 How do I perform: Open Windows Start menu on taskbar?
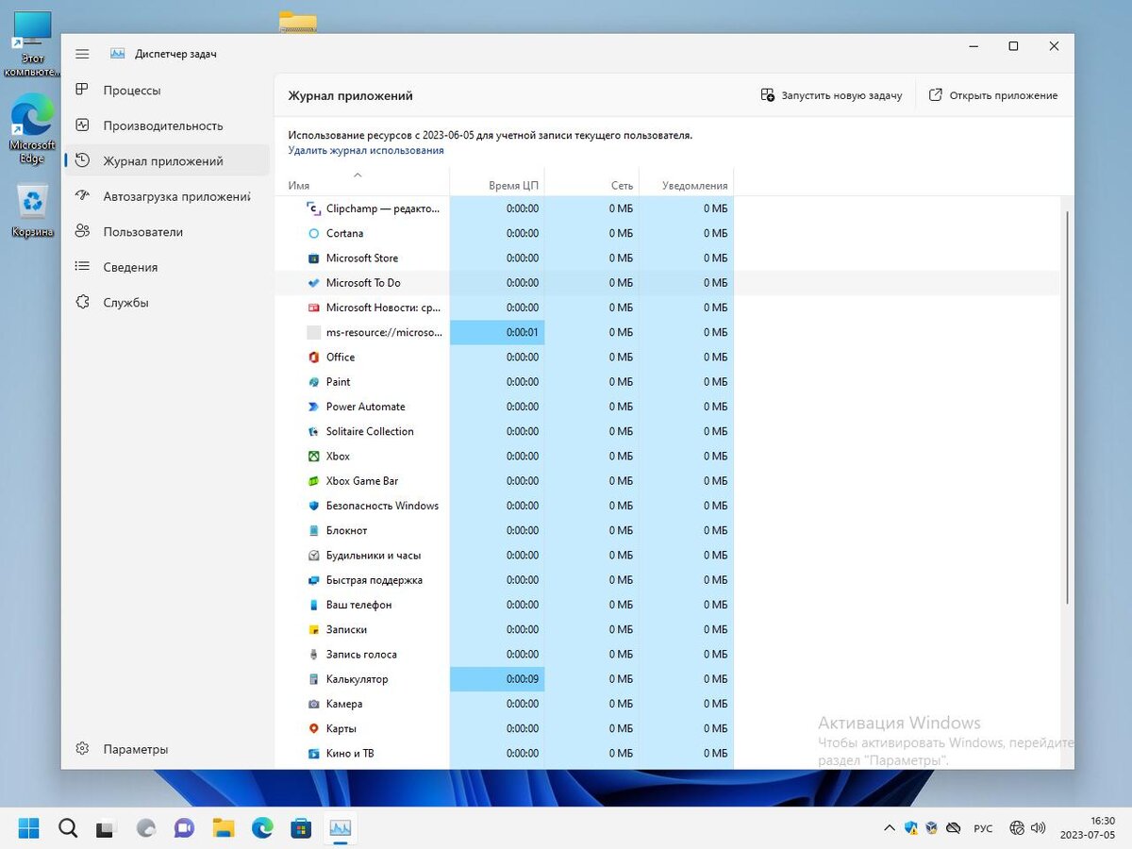29,828
